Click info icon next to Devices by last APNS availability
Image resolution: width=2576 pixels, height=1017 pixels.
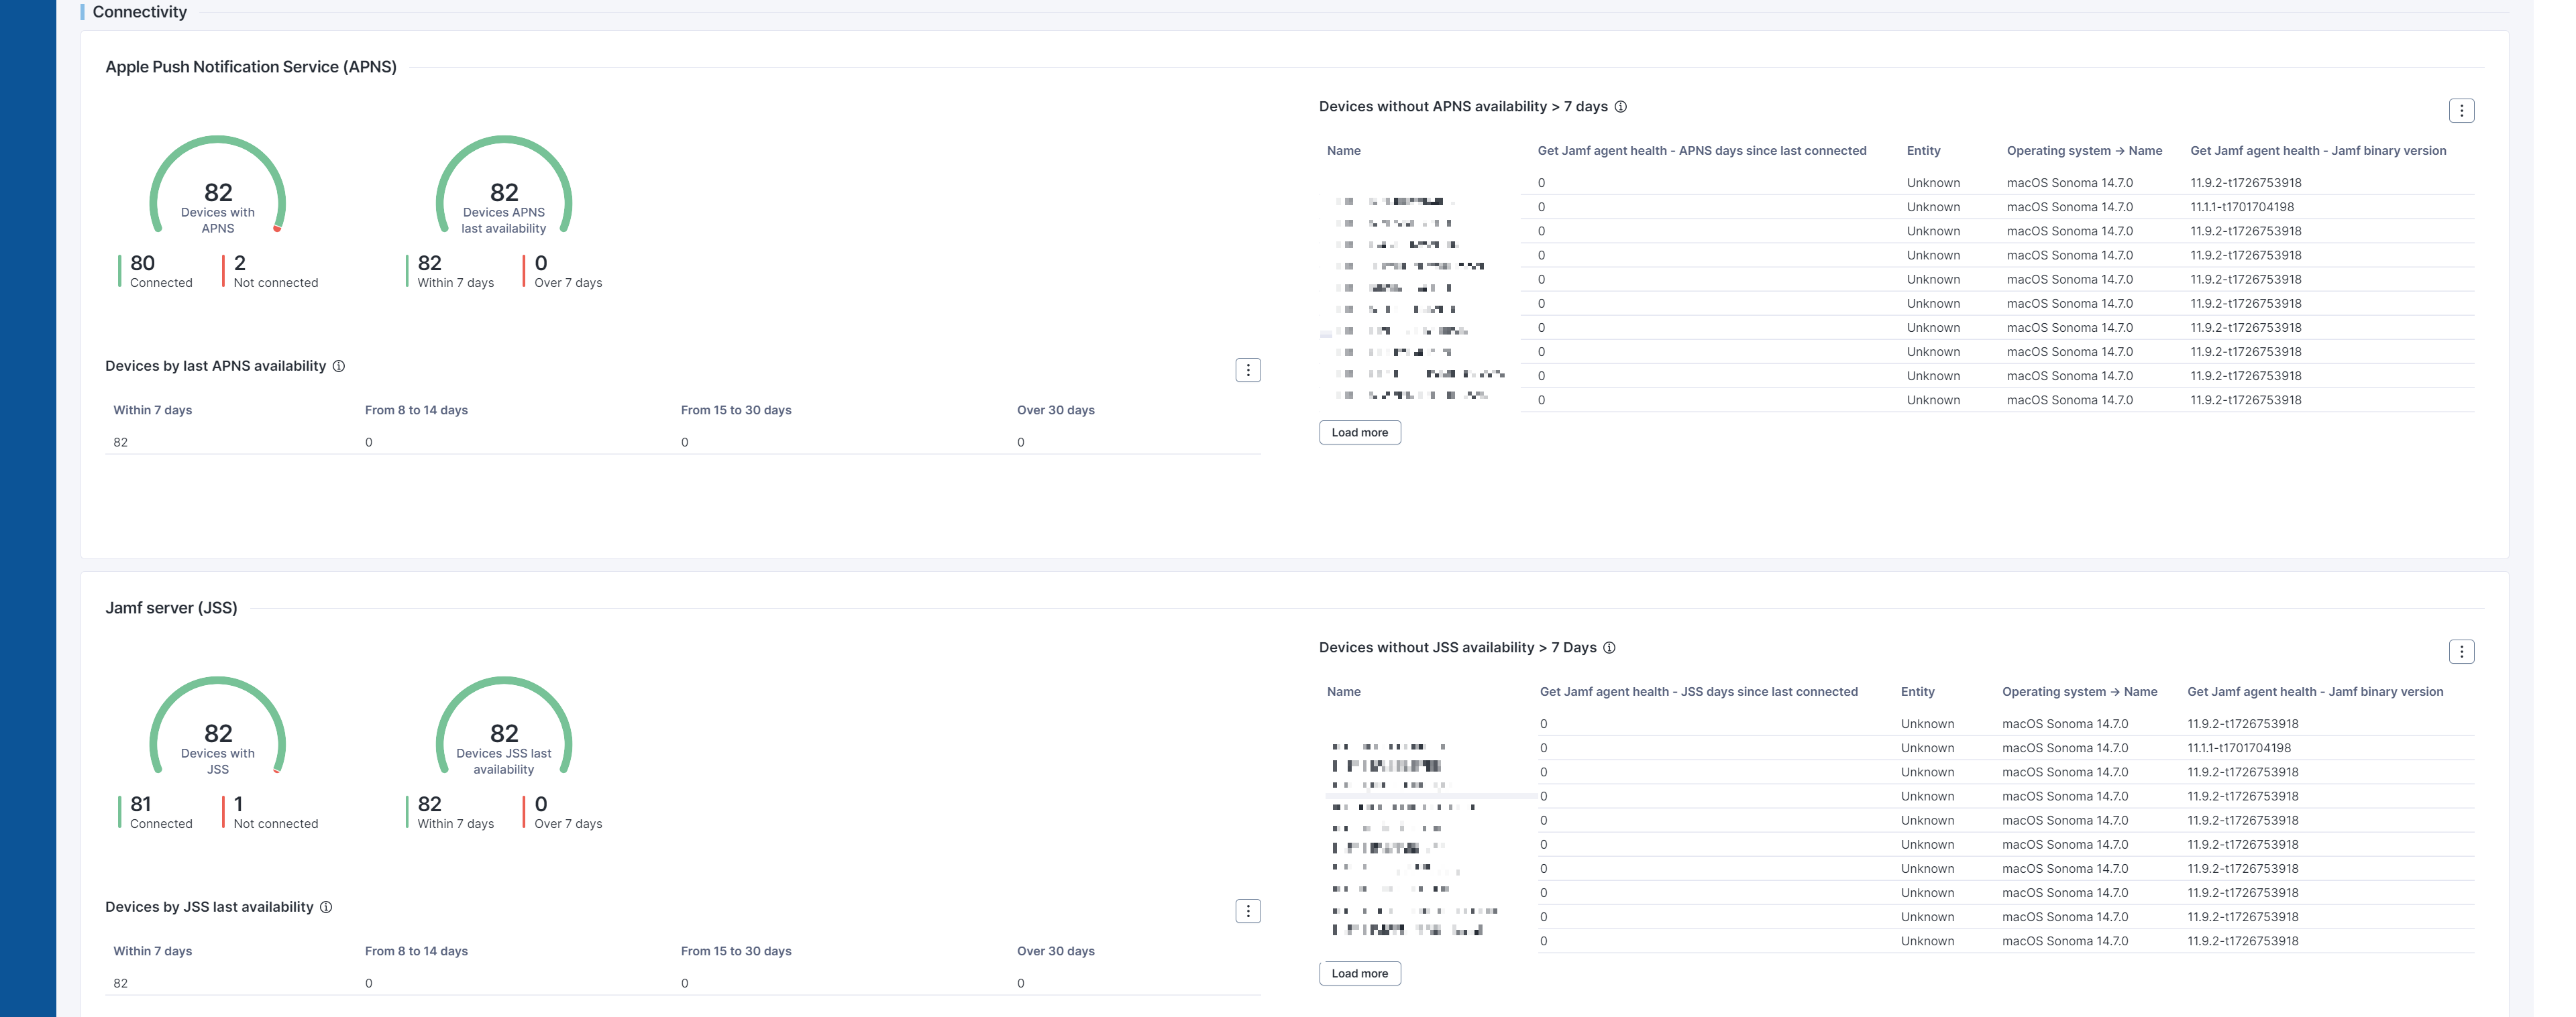point(339,367)
